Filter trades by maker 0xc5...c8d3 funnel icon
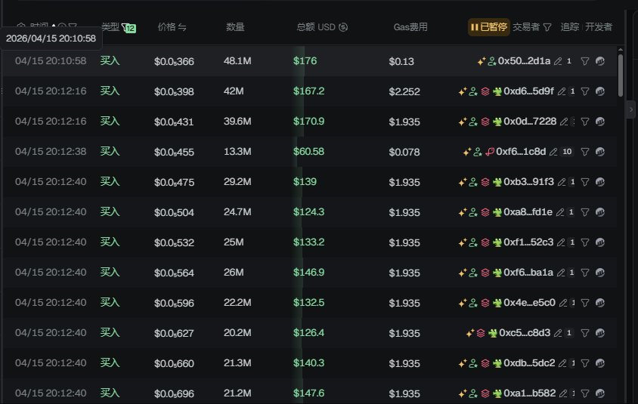Viewport: 638px width, 404px height. click(584, 333)
